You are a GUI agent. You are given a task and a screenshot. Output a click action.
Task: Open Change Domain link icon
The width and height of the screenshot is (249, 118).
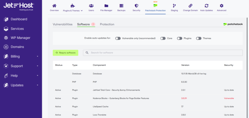click(190, 6)
